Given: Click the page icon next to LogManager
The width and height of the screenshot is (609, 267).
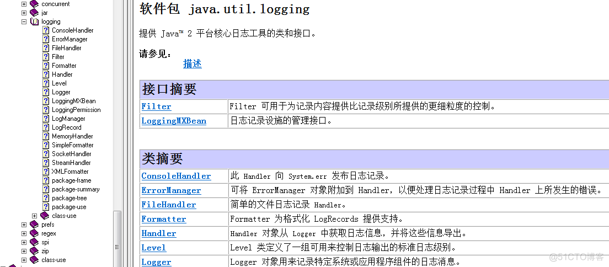Looking at the screenshot, I should (x=45, y=119).
